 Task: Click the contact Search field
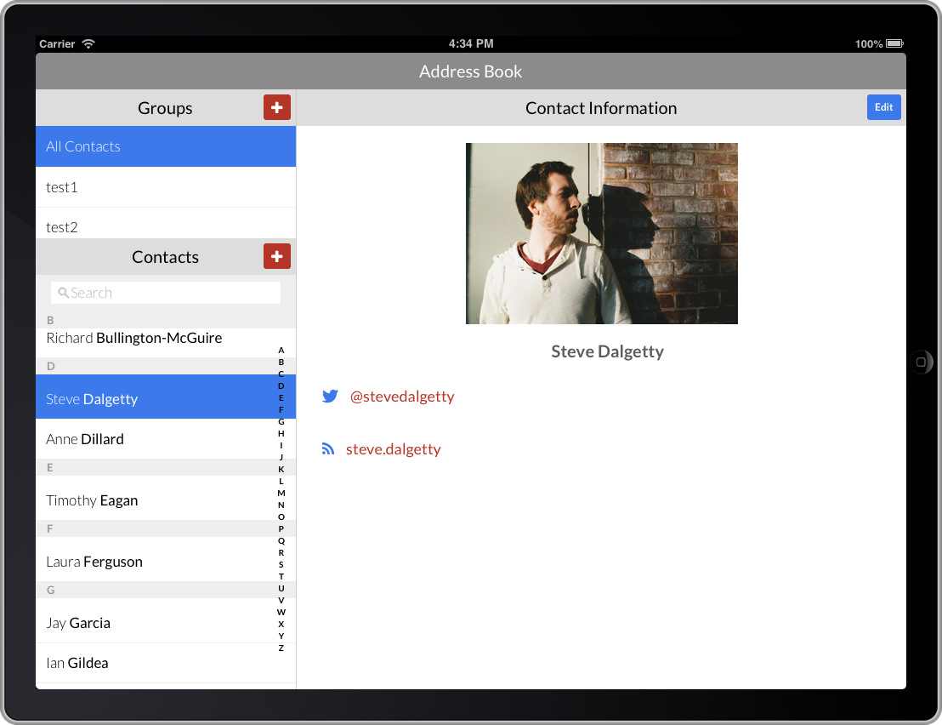(166, 293)
